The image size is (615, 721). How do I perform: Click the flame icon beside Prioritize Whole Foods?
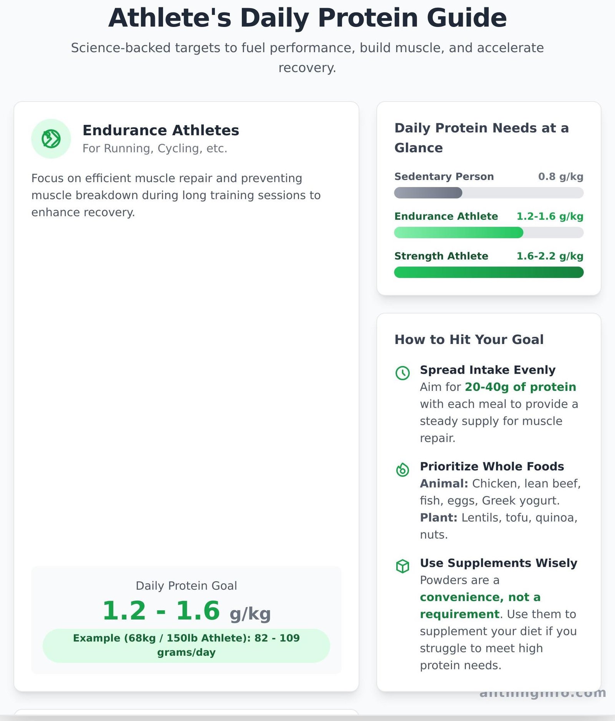tap(402, 469)
